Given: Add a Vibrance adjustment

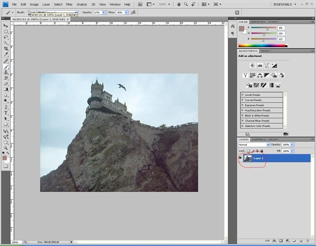Looking at the screenshot, I should 245,75.
